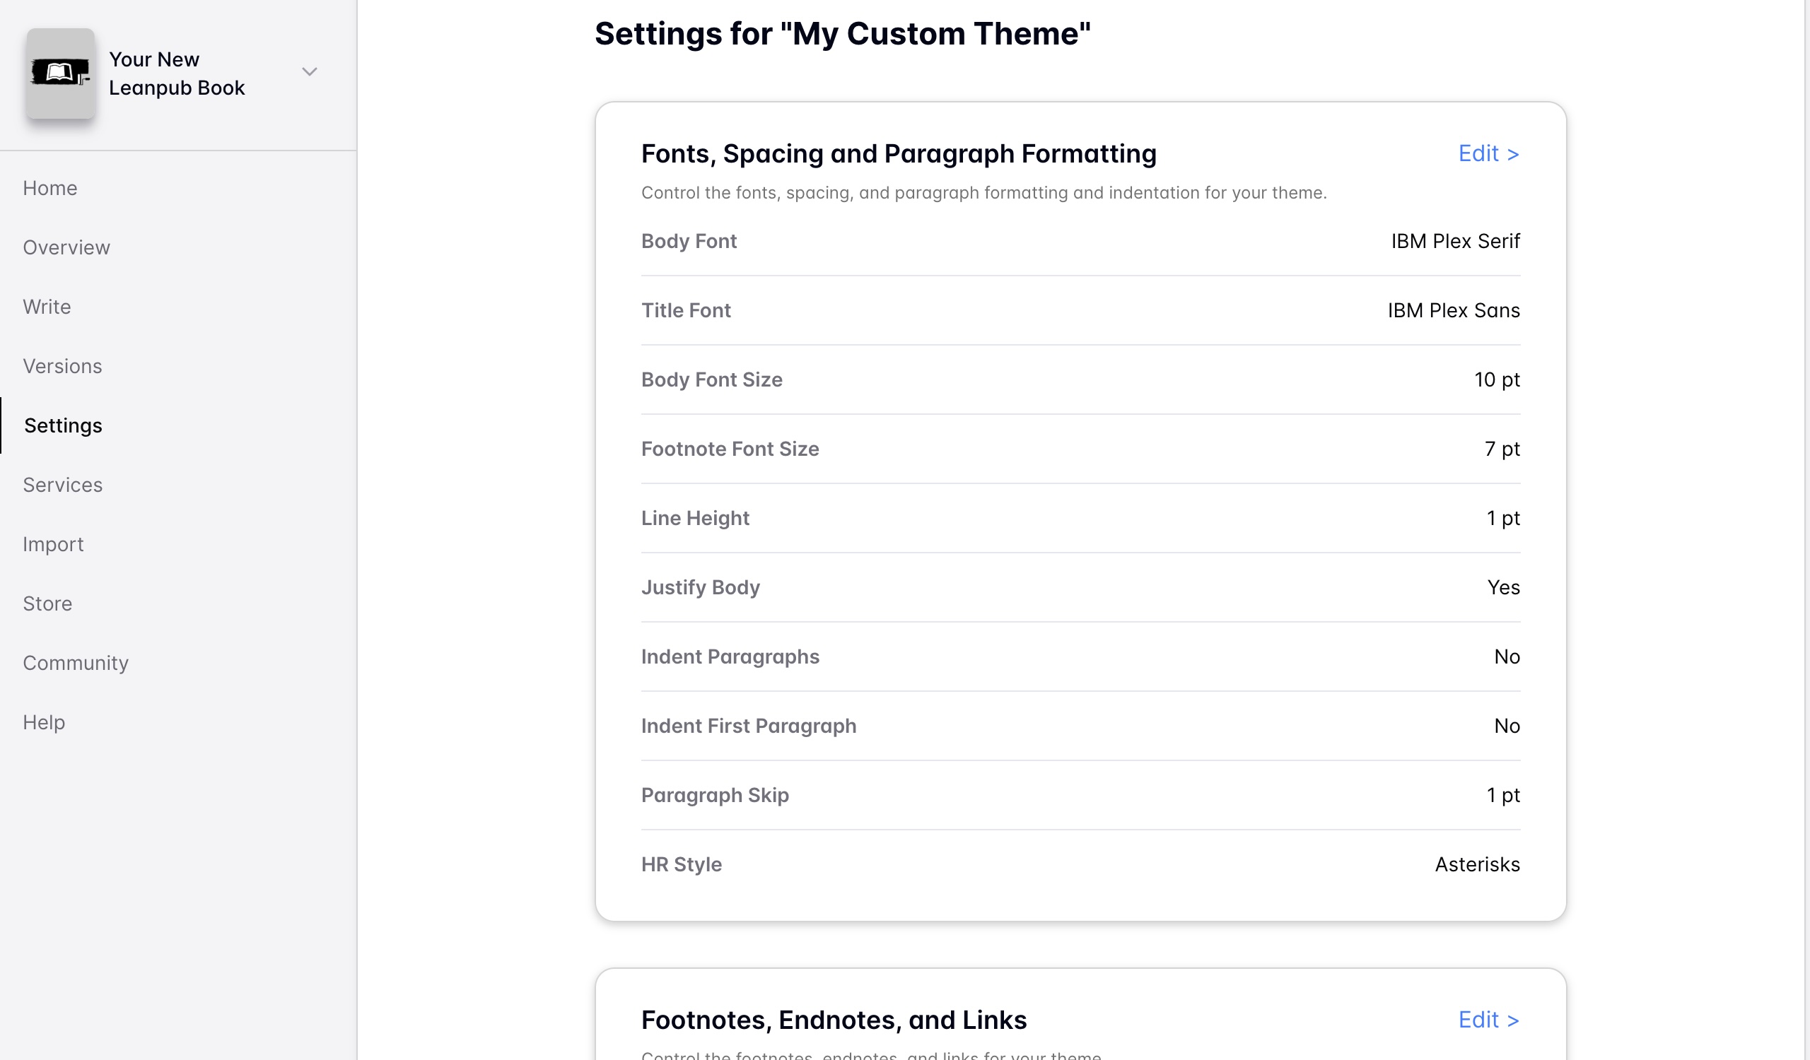The image size is (1810, 1060).
Task: Open the Store sidebar item
Action: click(x=47, y=603)
